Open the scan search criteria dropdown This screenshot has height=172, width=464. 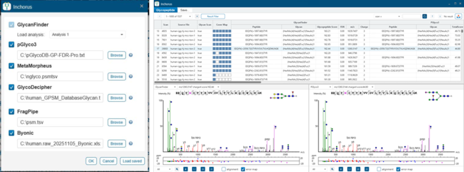point(387,17)
